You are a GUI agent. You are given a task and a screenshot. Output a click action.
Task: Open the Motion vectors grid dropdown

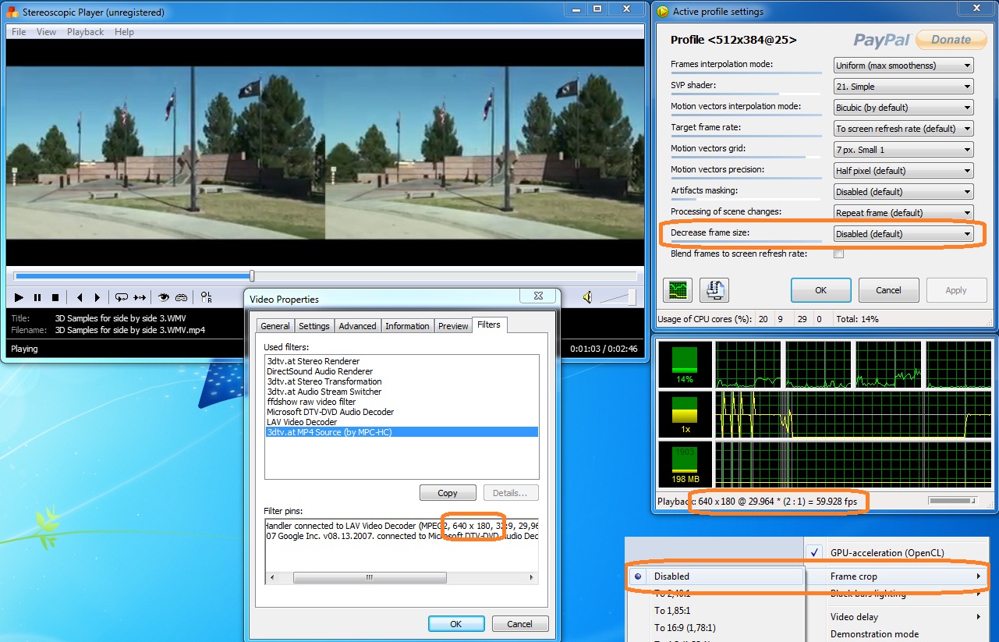pyautogui.click(x=903, y=150)
